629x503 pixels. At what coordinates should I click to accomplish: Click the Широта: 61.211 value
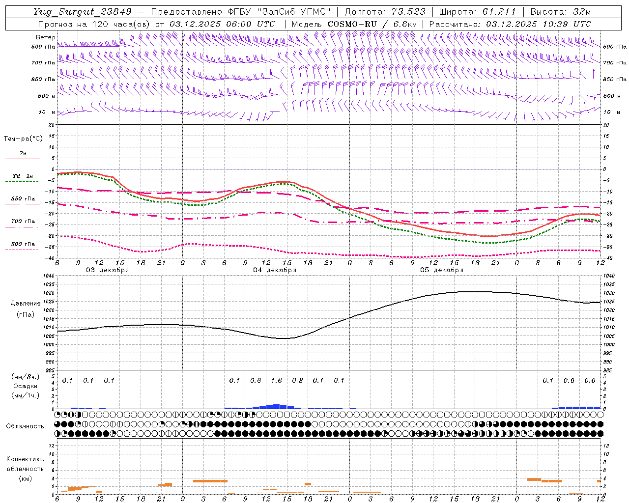(x=477, y=12)
